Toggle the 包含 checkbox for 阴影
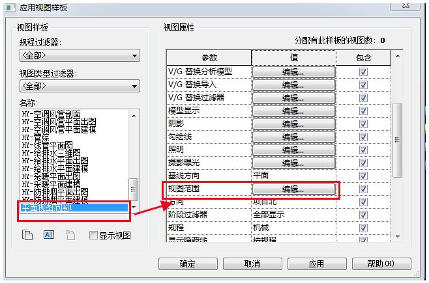Viewport: 429px width, 283px height. [363, 124]
